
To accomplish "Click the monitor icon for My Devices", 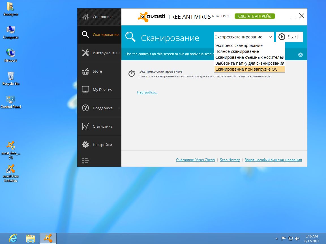I will (85, 90).
